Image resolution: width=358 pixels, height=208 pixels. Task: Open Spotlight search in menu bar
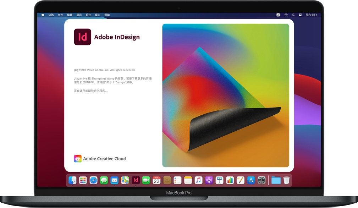[293, 15]
